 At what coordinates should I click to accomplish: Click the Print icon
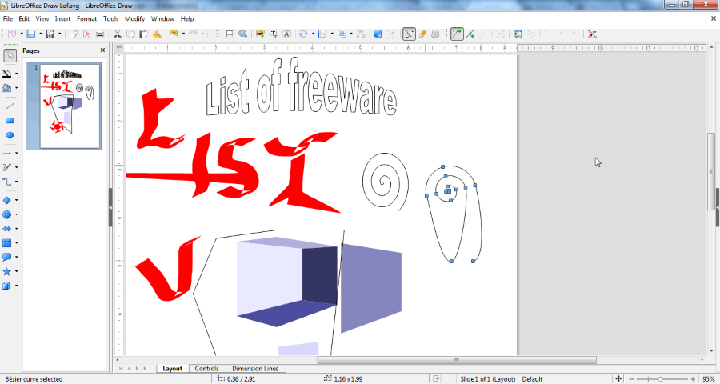click(x=100, y=34)
